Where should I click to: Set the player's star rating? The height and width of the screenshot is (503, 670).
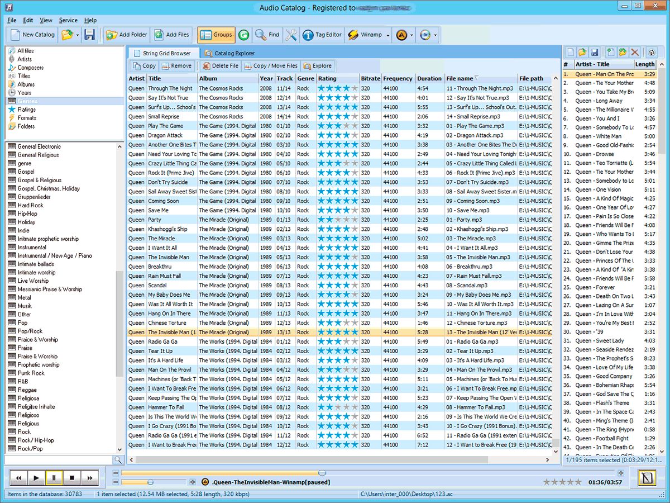pyautogui.click(x=562, y=482)
